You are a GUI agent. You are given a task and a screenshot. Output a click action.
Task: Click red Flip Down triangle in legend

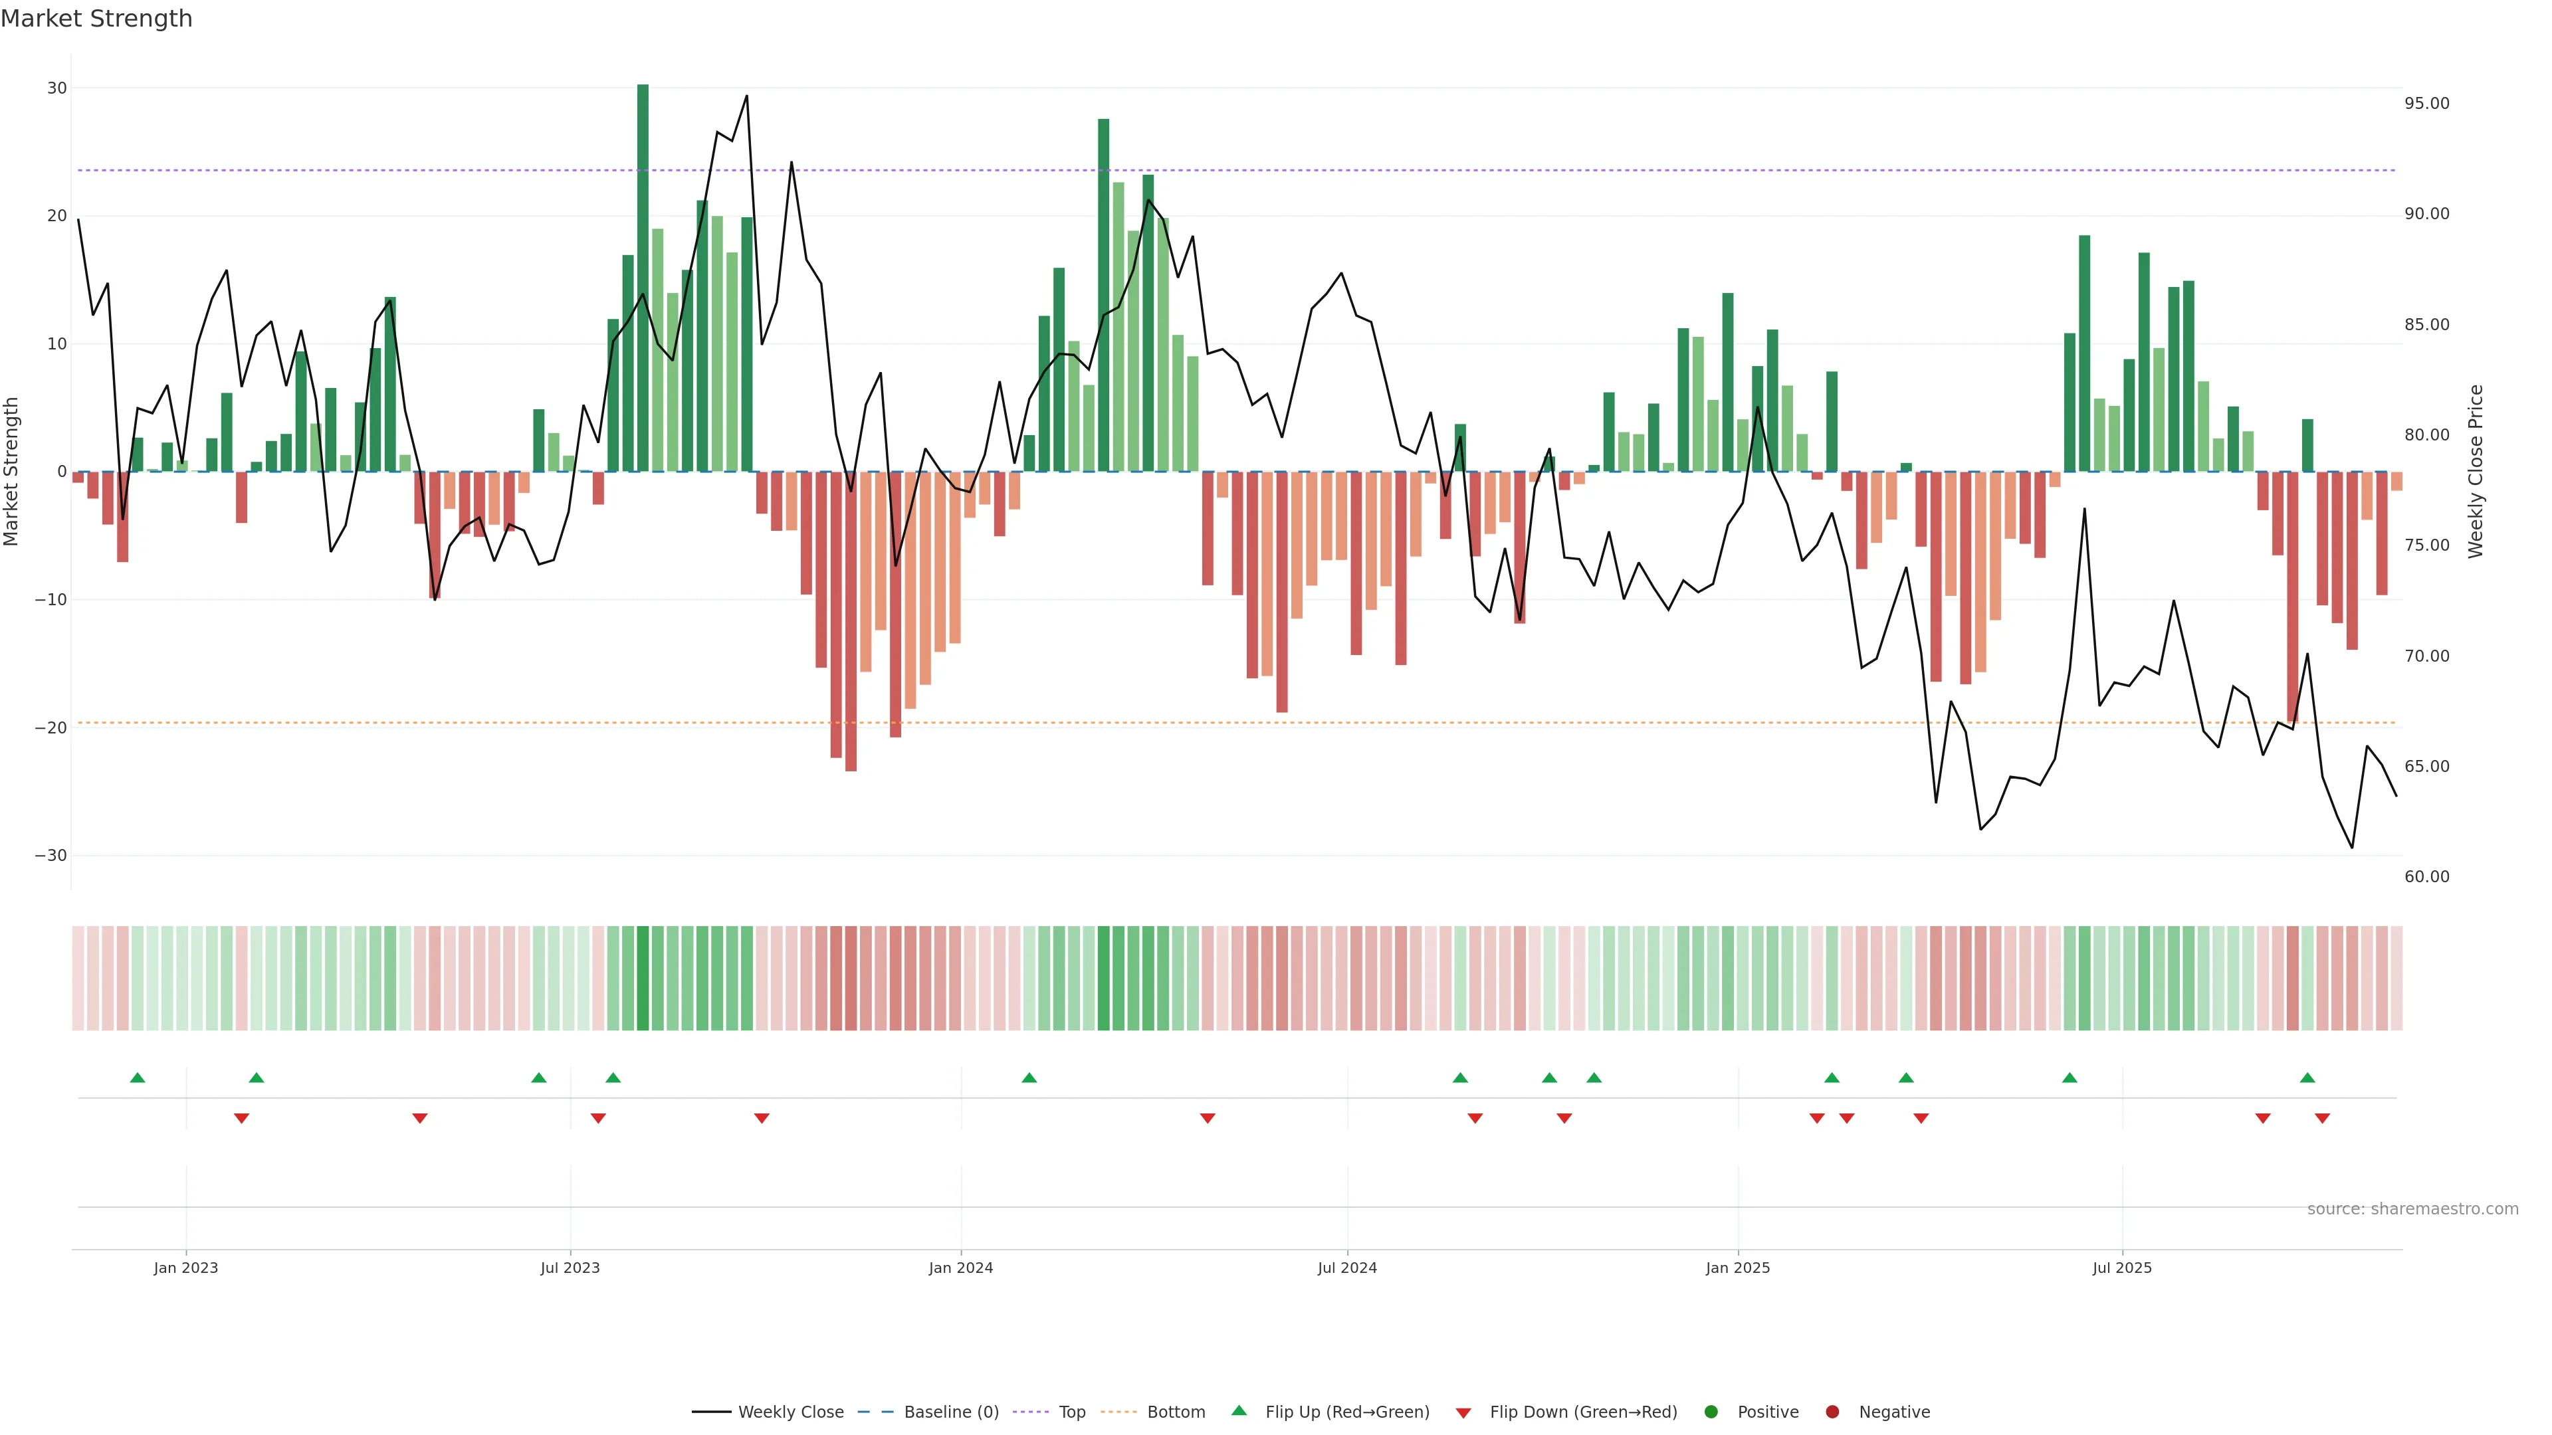(x=1463, y=1413)
